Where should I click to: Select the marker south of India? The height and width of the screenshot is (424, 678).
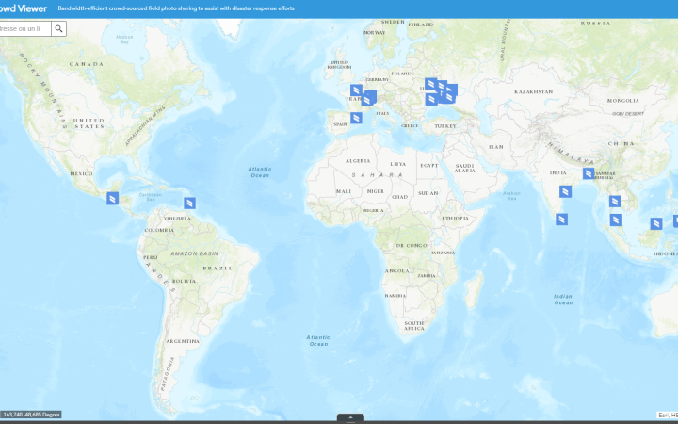click(x=561, y=220)
